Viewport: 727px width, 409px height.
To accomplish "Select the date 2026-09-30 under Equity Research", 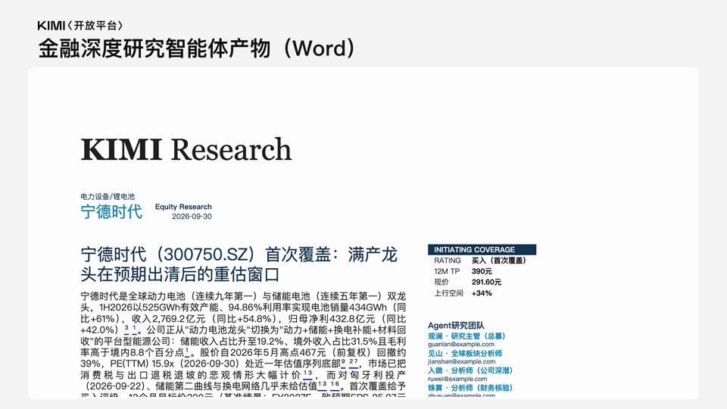I will click(x=192, y=217).
